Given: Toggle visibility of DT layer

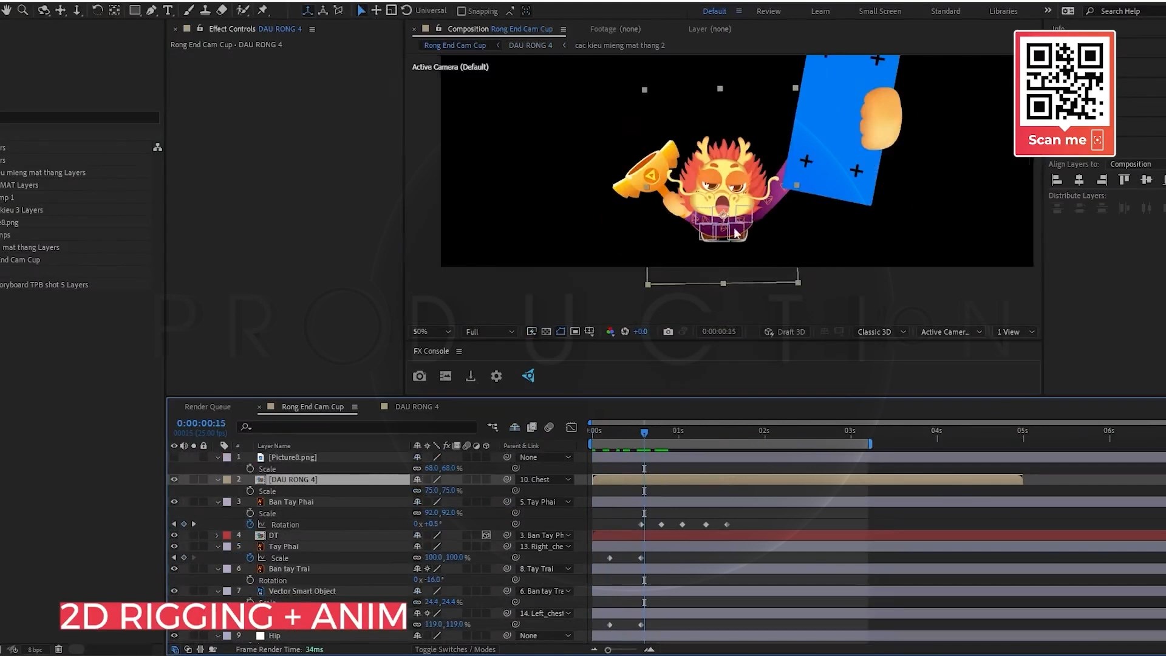Looking at the screenshot, I should [x=174, y=535].
